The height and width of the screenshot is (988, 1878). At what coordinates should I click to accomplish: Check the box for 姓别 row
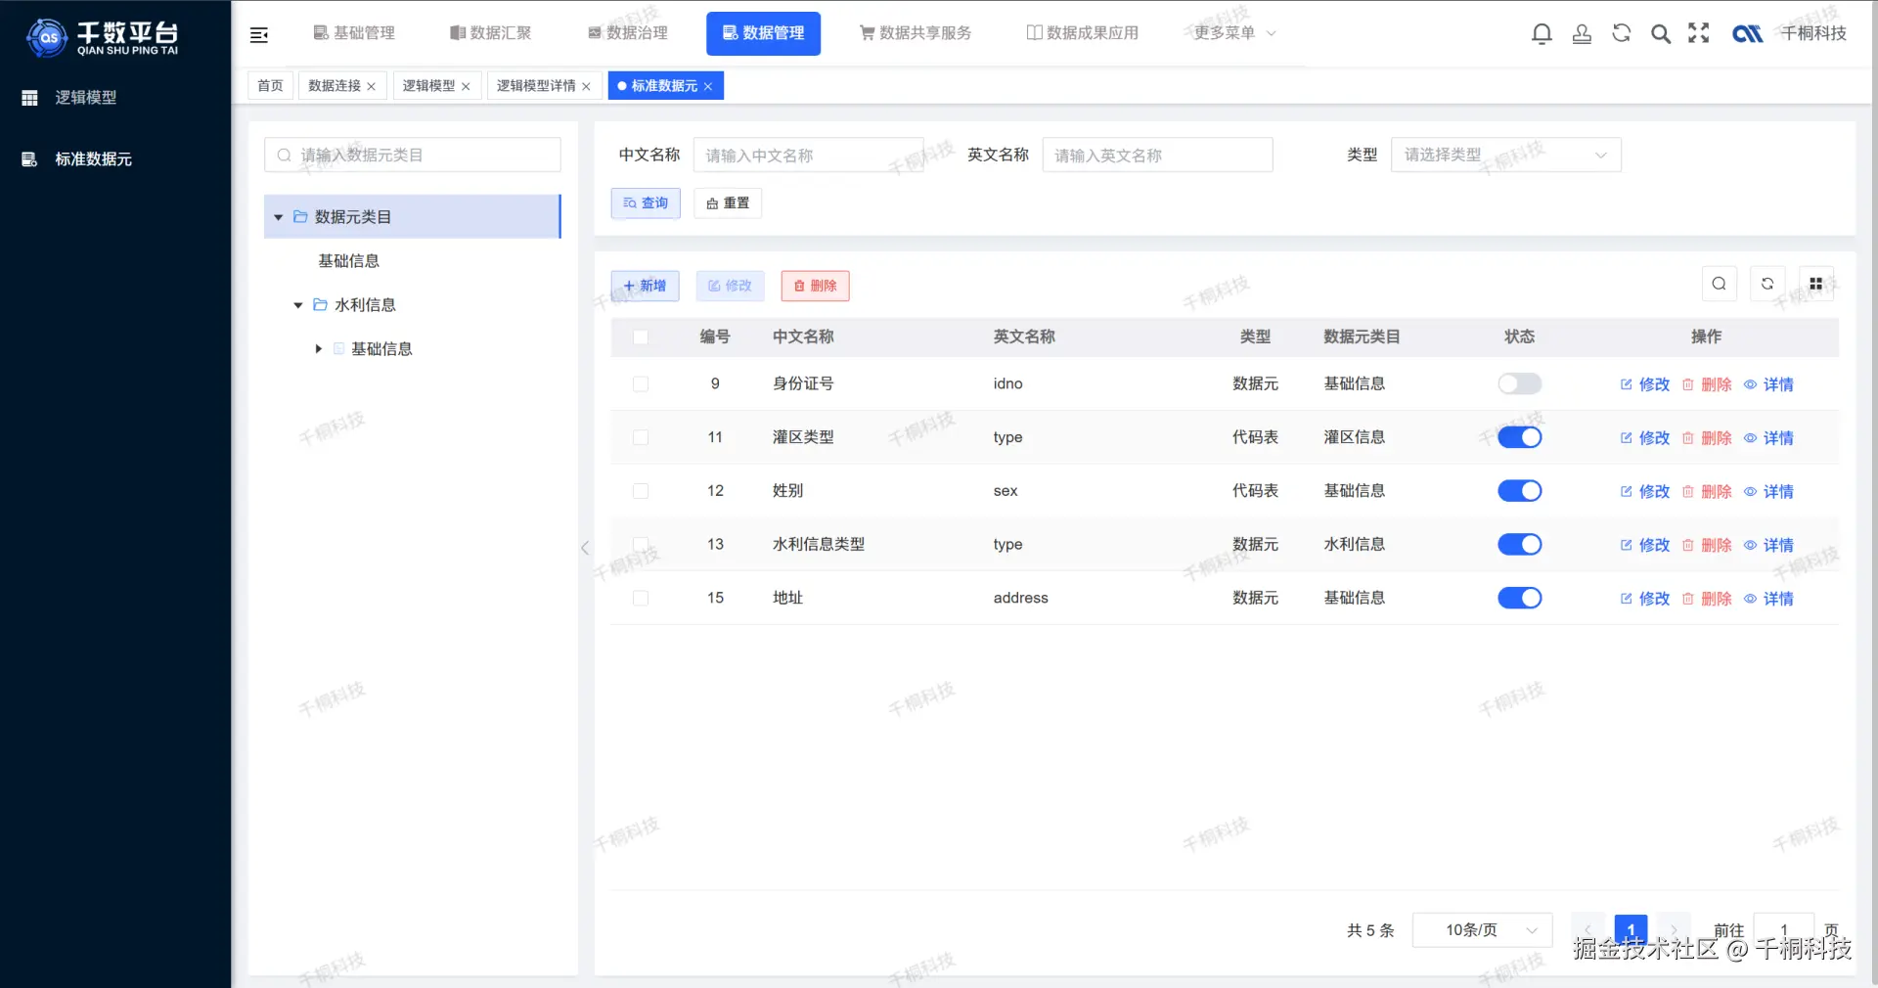click(x=641, y=491)
